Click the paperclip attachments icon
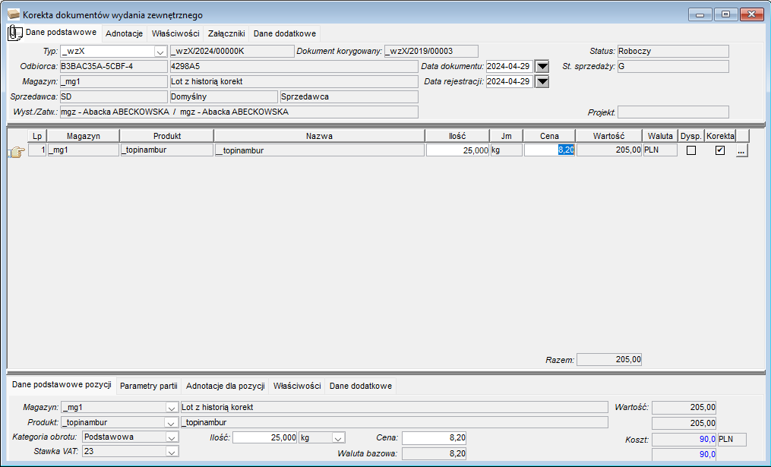The width and height of the screenshot is (771, 467). tap(14, 33)
